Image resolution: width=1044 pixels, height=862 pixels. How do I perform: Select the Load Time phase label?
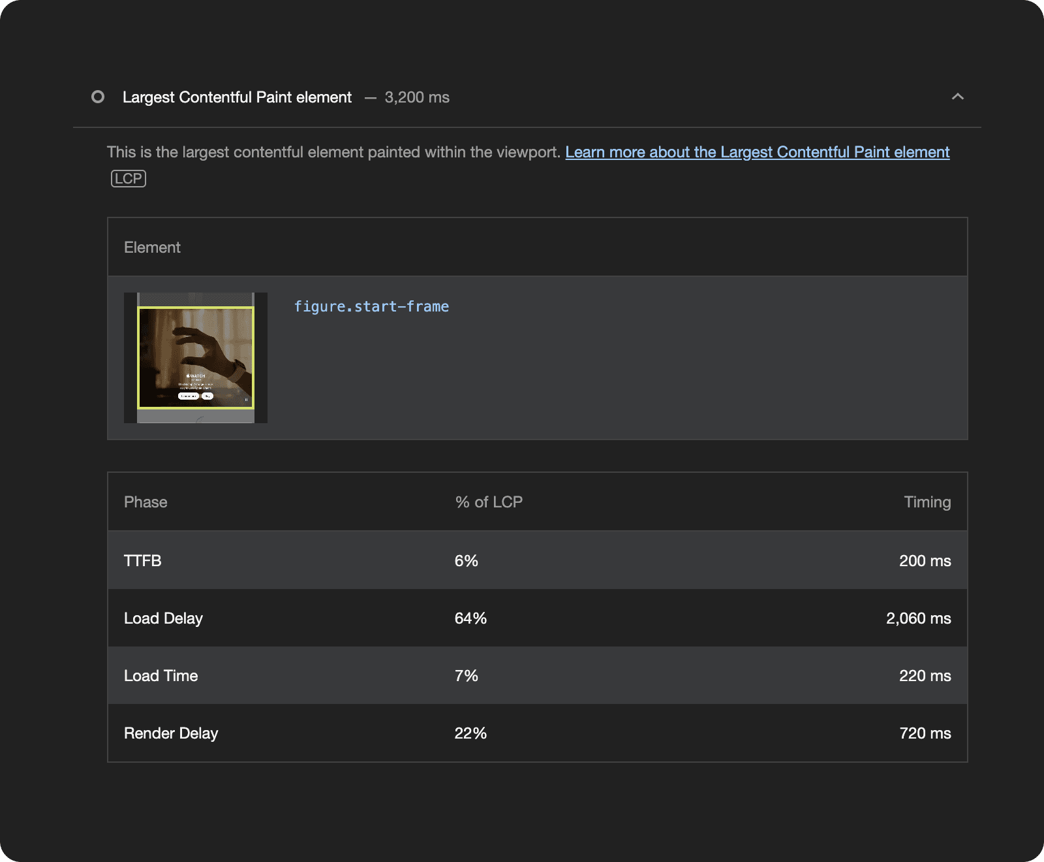(161, 676)
